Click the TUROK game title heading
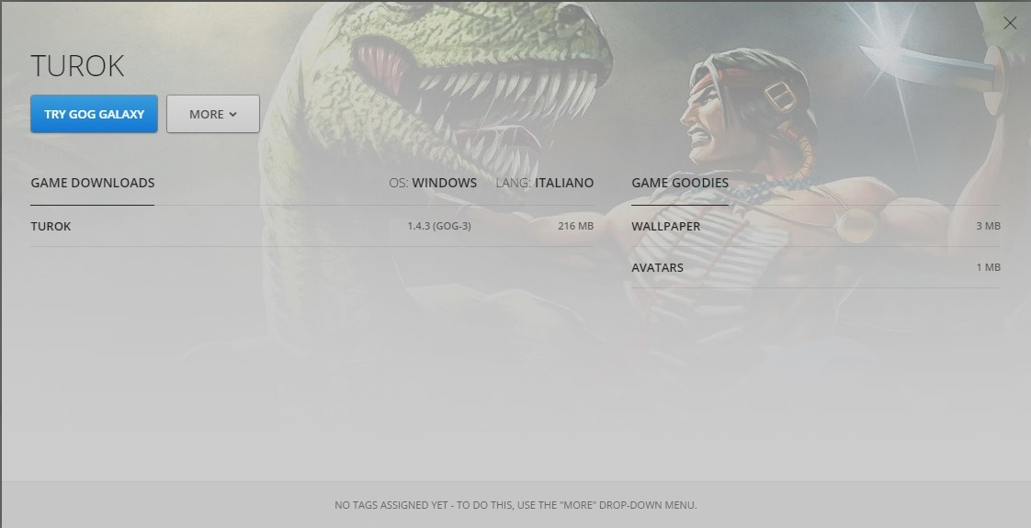Screen dimensions: 1031x528 (x=77, y=66)
